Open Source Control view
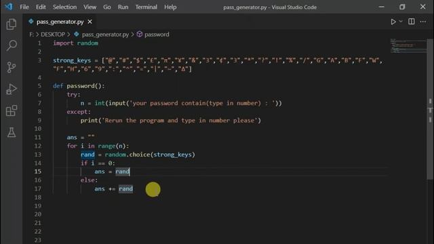Viewport: 434px width, 244px height. click(x=12, y=67)
